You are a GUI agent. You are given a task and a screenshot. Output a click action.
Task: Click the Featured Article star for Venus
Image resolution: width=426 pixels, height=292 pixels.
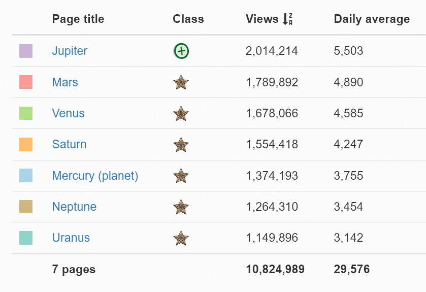[181, 113]
